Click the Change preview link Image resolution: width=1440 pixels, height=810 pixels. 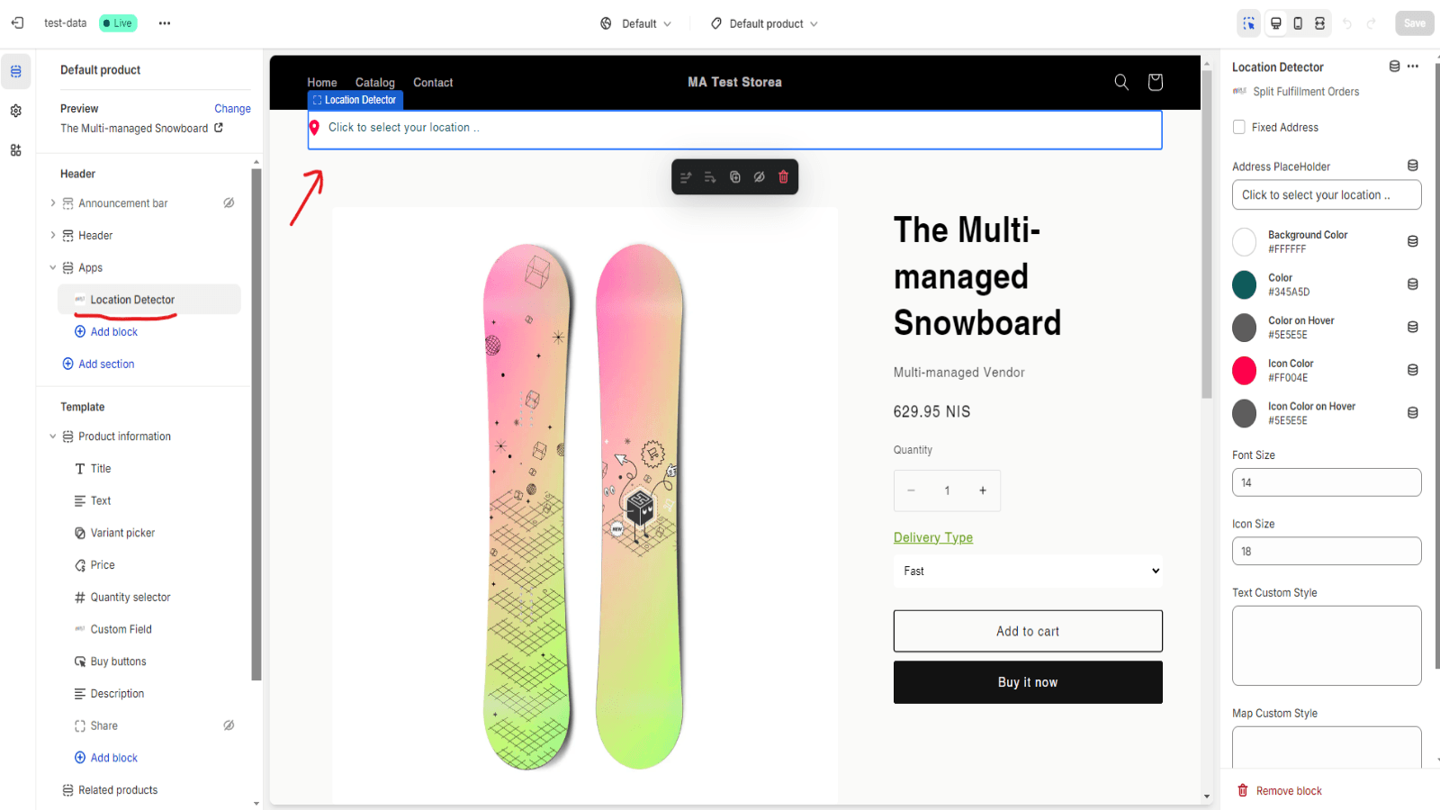(x=232, y=109)
